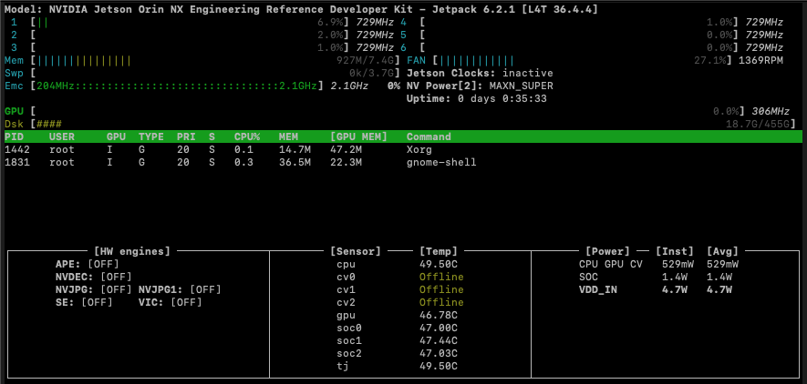This screenshot has height=384, width=807.
Task: Click the SOC power rail label
Action: click(589, 278)
